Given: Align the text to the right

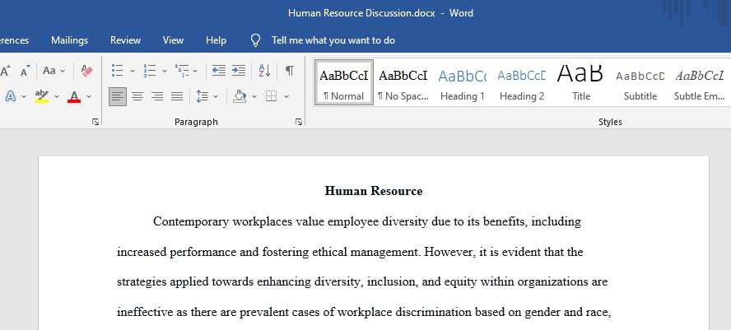Looking at the screenshot, I should (157, 96).
